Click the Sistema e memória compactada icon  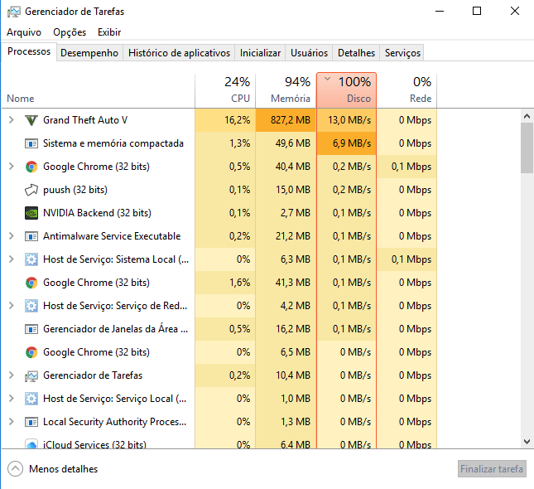pos(31,143)
